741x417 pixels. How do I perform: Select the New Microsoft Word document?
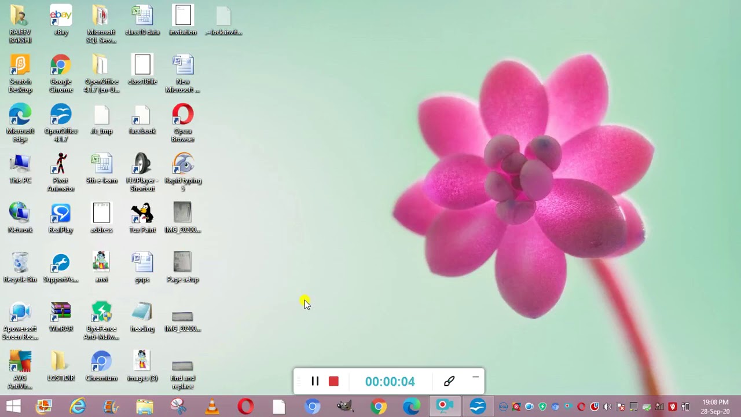[183, 74]
